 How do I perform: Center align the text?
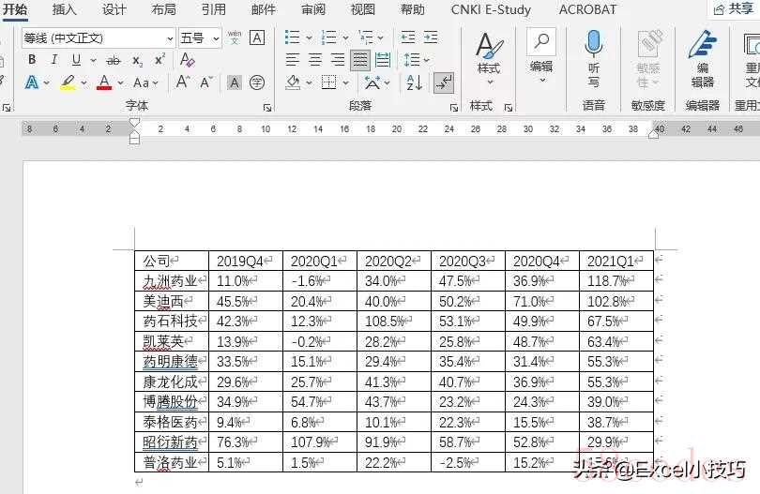315,60
